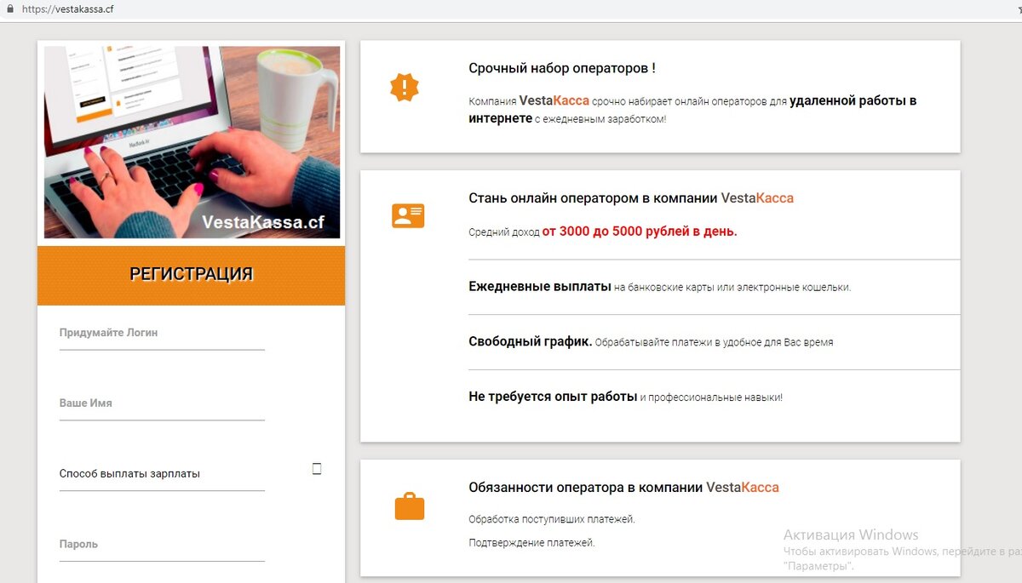Click 'Не требуется опыт работы' line
This screenshot has height=583, width=1022.
pyautogui.click(x=625, y=397)
